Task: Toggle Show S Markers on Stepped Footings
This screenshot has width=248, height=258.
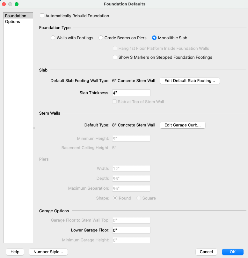Action: coord(115,57)
